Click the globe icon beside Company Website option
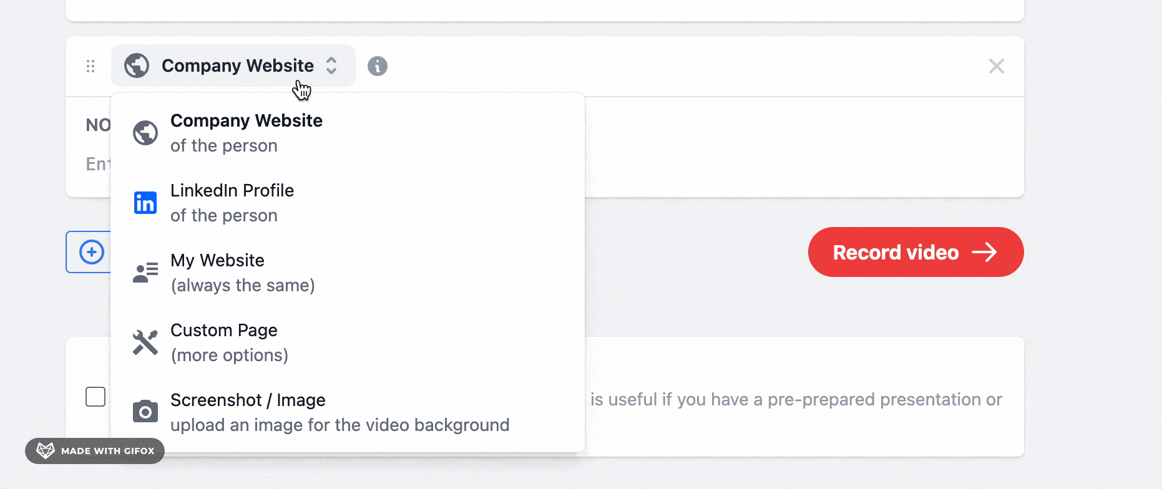Image resolution: width=1162 pixels, height=489 pixels. [145, 133]
